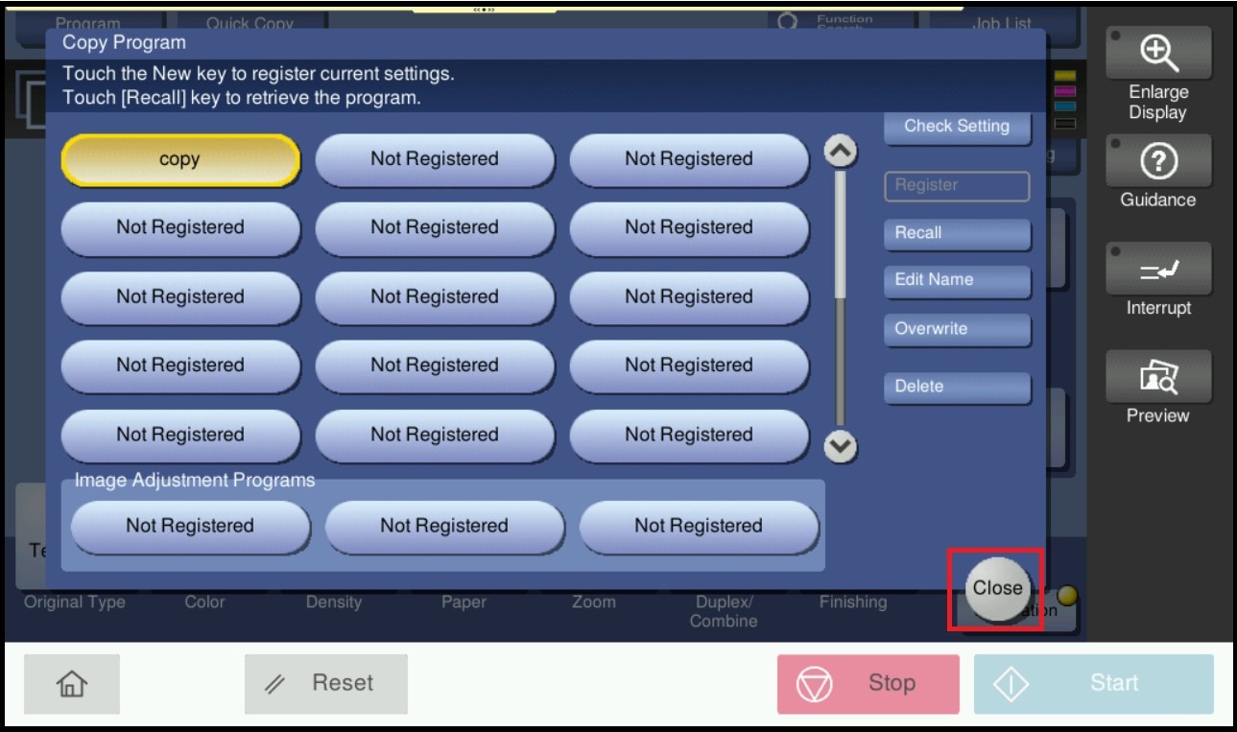
Task: Select first Not Registered Image Adjustment program
Action: coord(190,527)
